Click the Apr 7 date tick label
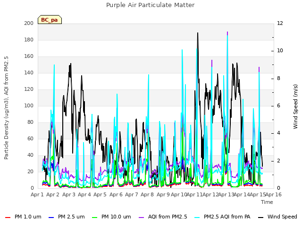302x226 pixels. tap(132, 194)
